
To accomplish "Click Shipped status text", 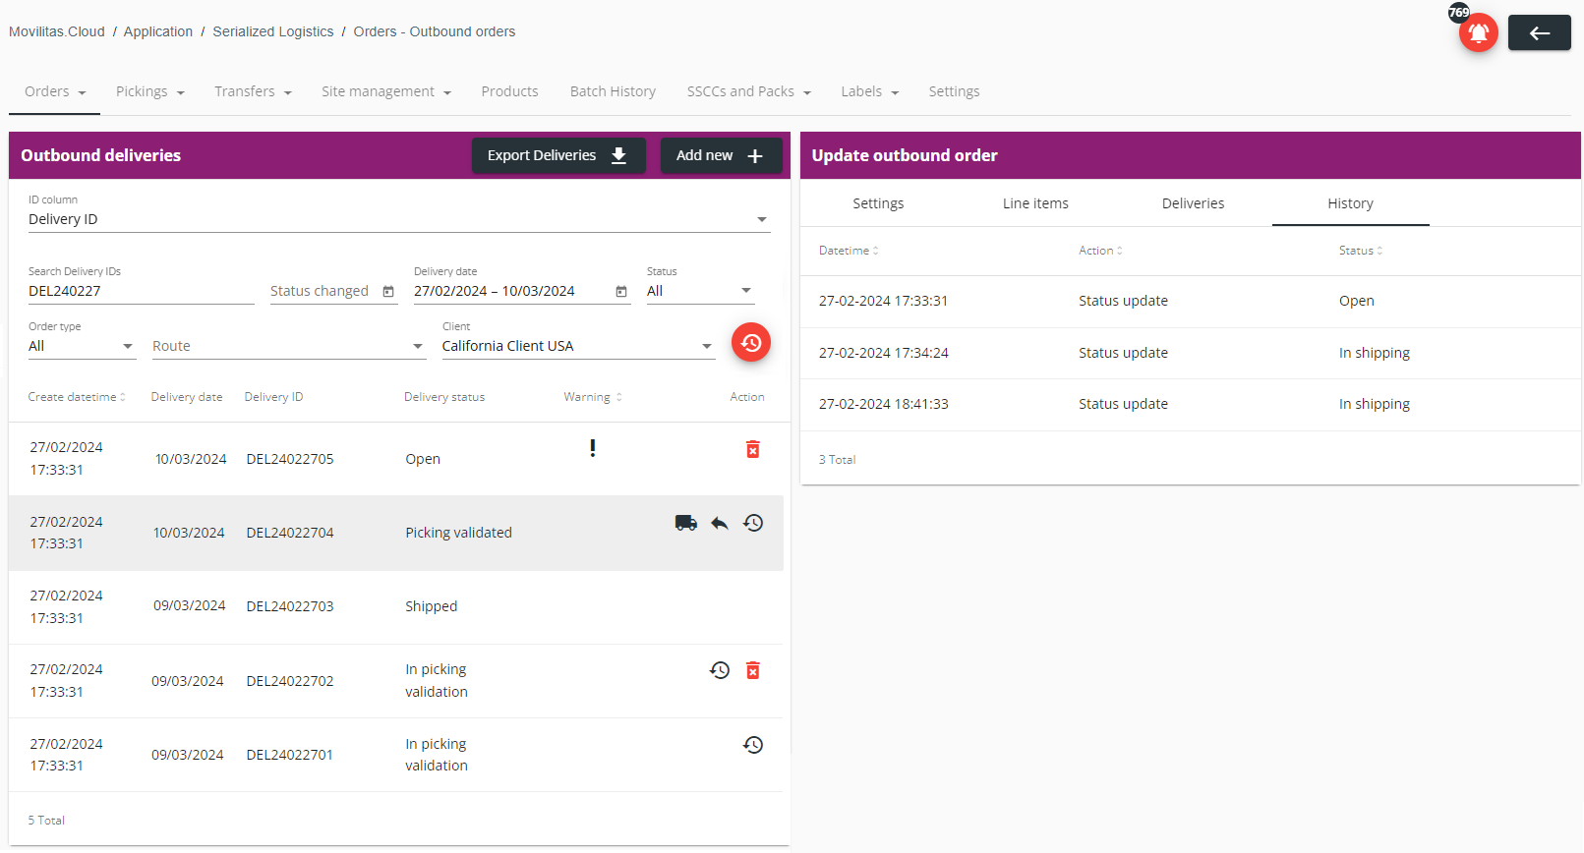I will [x=431, y=606].
